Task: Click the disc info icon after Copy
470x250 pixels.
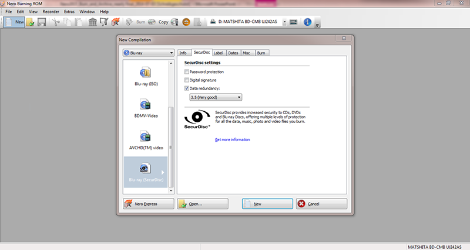Action: point(174,22)
